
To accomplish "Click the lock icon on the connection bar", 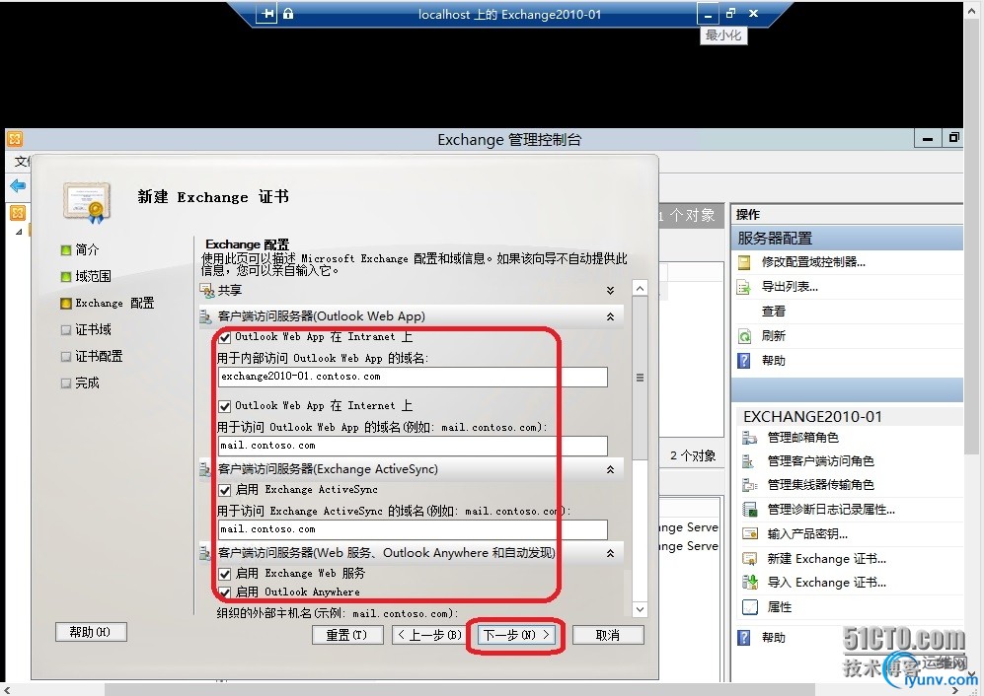I will tap(288, 14).
